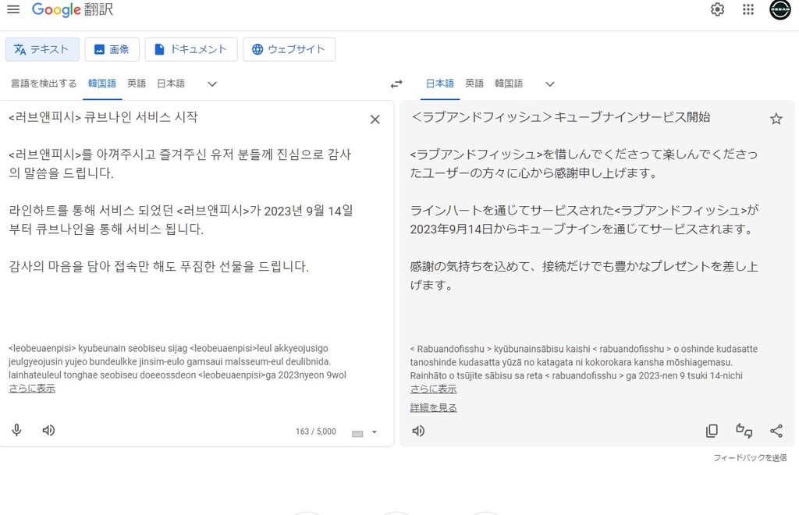Select 韓国語 as source language

(x=102, y=83)
